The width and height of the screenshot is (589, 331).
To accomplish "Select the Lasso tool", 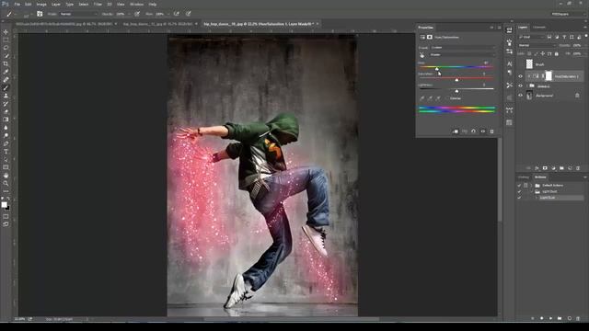I will click(x=6, y=48).
